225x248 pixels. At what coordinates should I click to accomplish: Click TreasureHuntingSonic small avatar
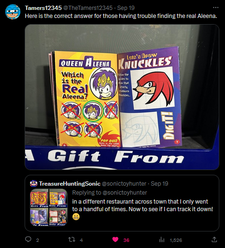(34, 183)
